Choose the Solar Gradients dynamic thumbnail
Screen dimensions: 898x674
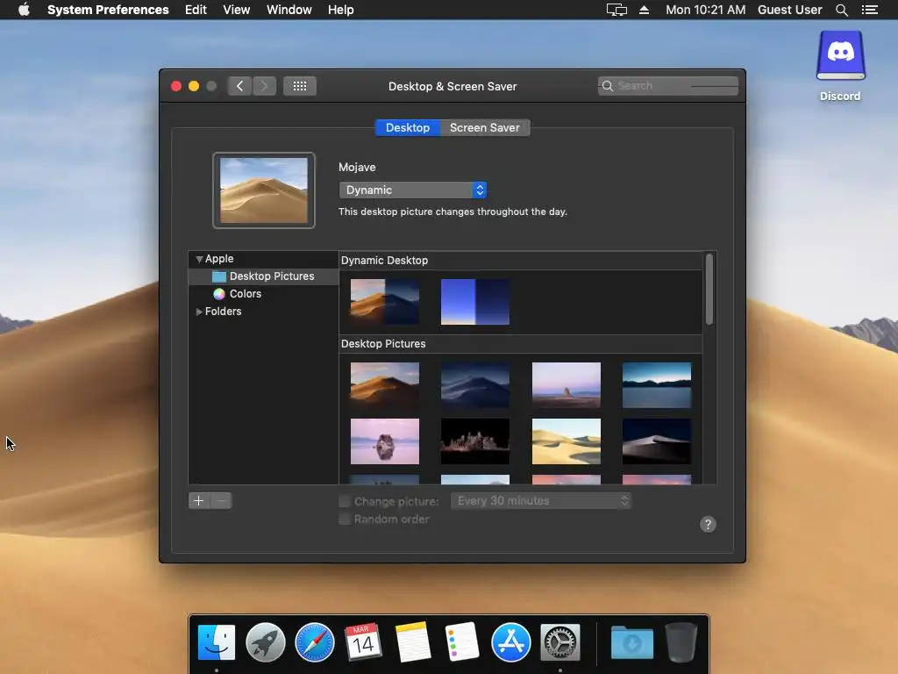pyautogui.click(x=474, y=302)
